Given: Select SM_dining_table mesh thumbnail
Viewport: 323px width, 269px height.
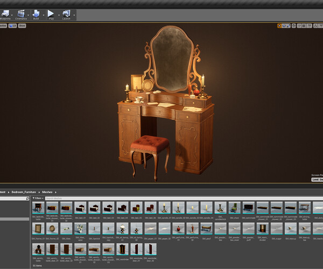Looking at the screenshot, I should pos(305,208).
